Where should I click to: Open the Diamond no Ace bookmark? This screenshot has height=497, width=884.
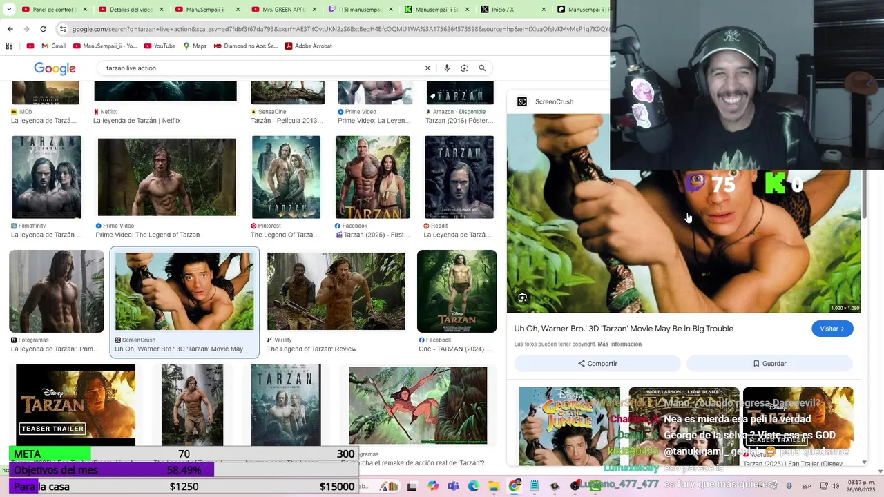coord(246,46)
